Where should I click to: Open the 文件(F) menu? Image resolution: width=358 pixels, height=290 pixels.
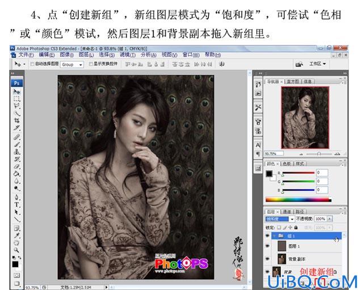point(26,55)
